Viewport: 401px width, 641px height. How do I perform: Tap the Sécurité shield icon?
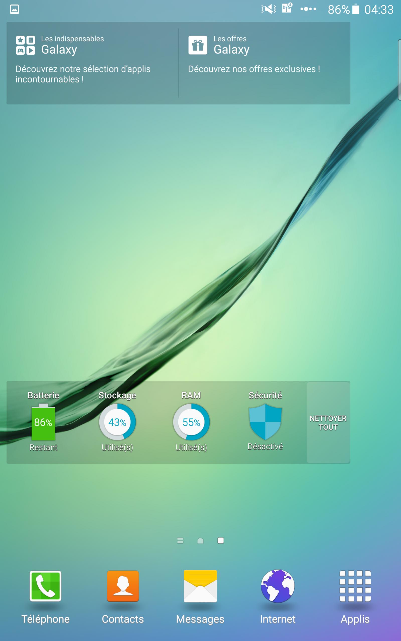coord(265,421)
